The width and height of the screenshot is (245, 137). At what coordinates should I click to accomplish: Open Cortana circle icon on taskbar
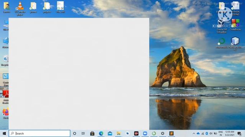(x=75, y=134)
